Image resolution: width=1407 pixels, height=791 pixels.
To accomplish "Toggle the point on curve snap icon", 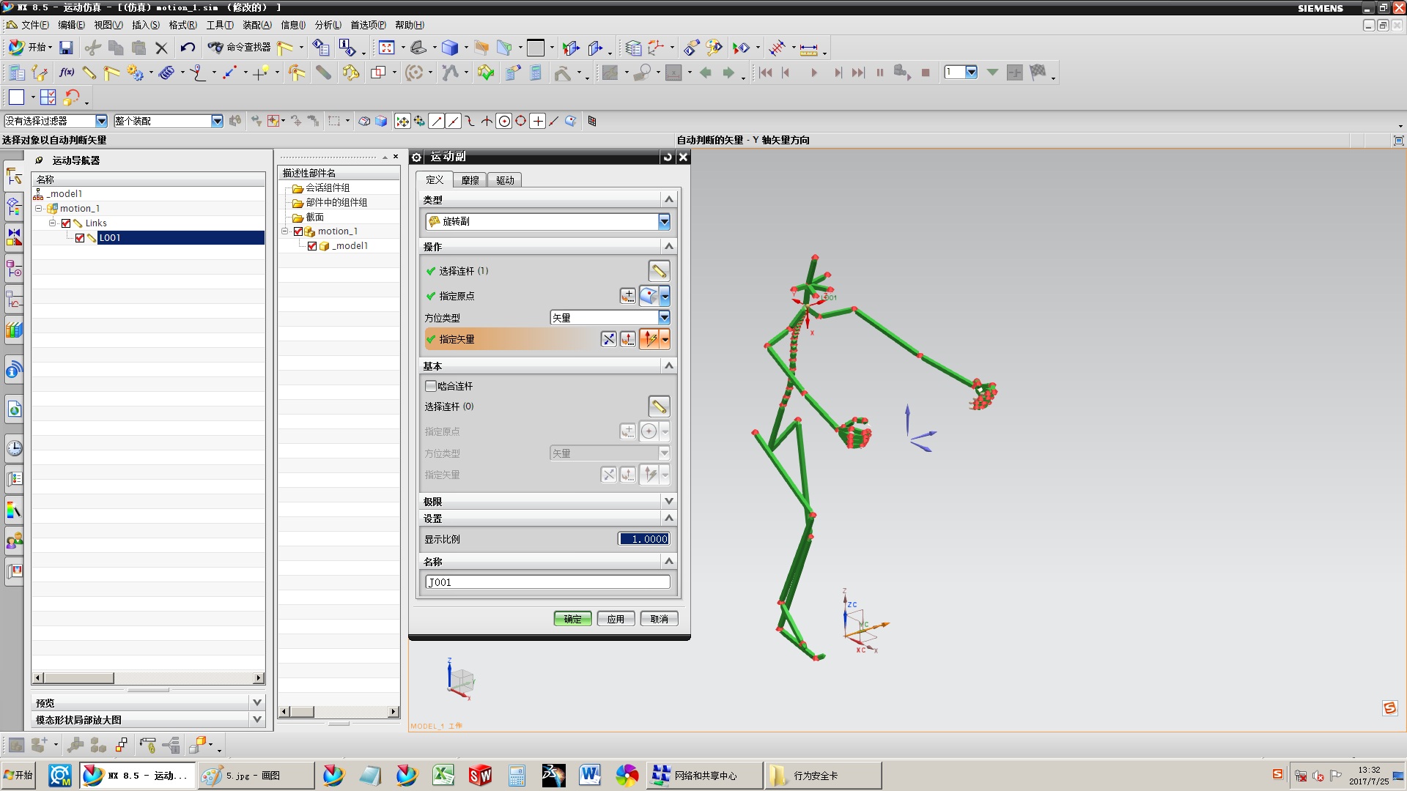I will pos(554,122).
